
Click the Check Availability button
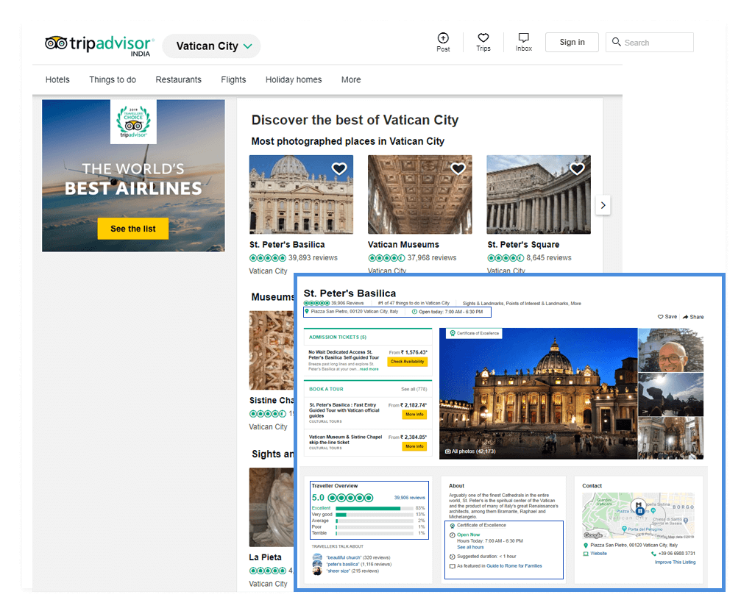[408, 362]
